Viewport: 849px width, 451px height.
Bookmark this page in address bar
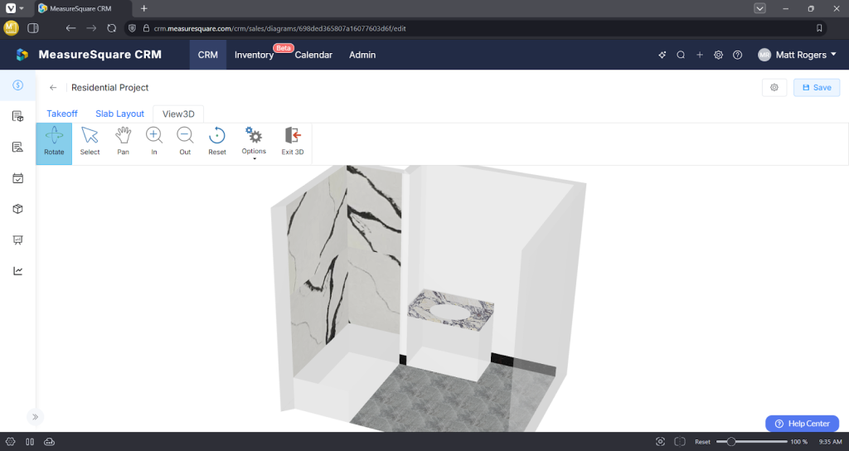(x=819, y=28)
